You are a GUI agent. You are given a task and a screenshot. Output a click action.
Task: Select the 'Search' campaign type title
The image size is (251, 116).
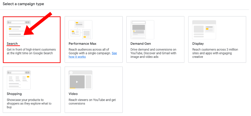12,44
